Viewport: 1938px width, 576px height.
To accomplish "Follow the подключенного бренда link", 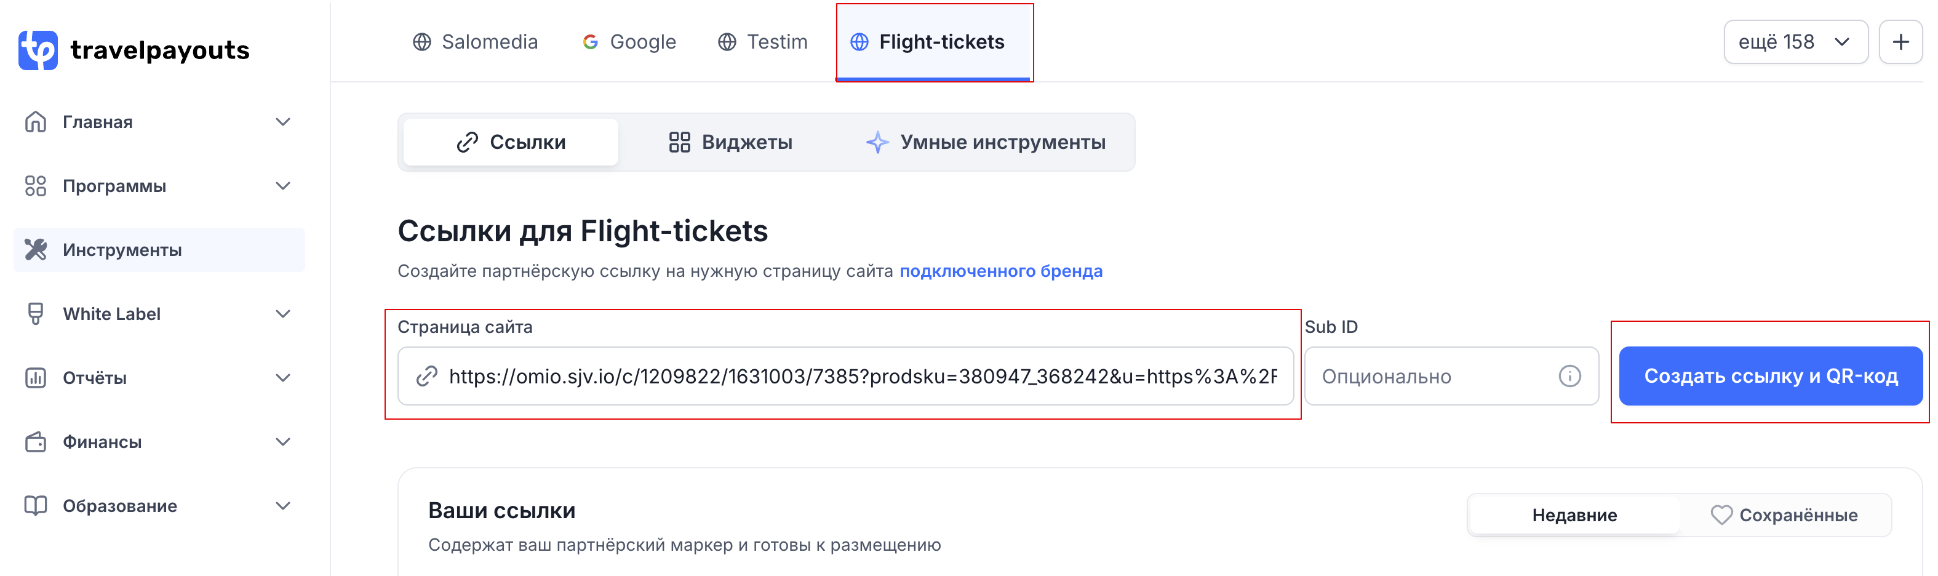I will coord(1000,271).
